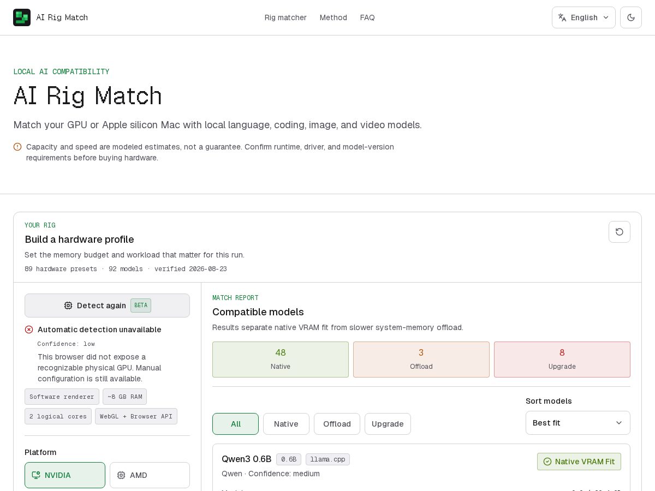This screenshot has width=655, height=491.
Task: Click the Sort models label
Action: click(549, 401)
